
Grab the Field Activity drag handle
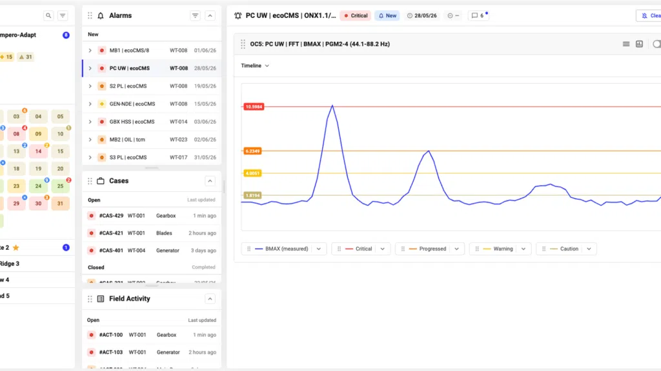click(x=90, y=299)
